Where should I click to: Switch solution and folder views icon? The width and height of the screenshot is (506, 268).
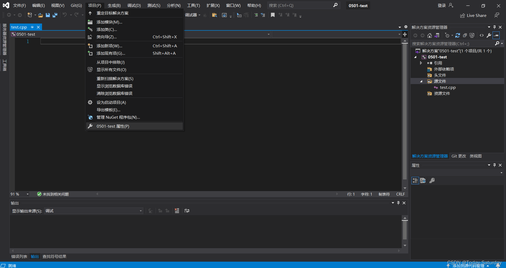(x=437, y=35)
